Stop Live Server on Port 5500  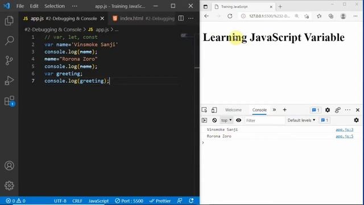click(x=129, y=201)
